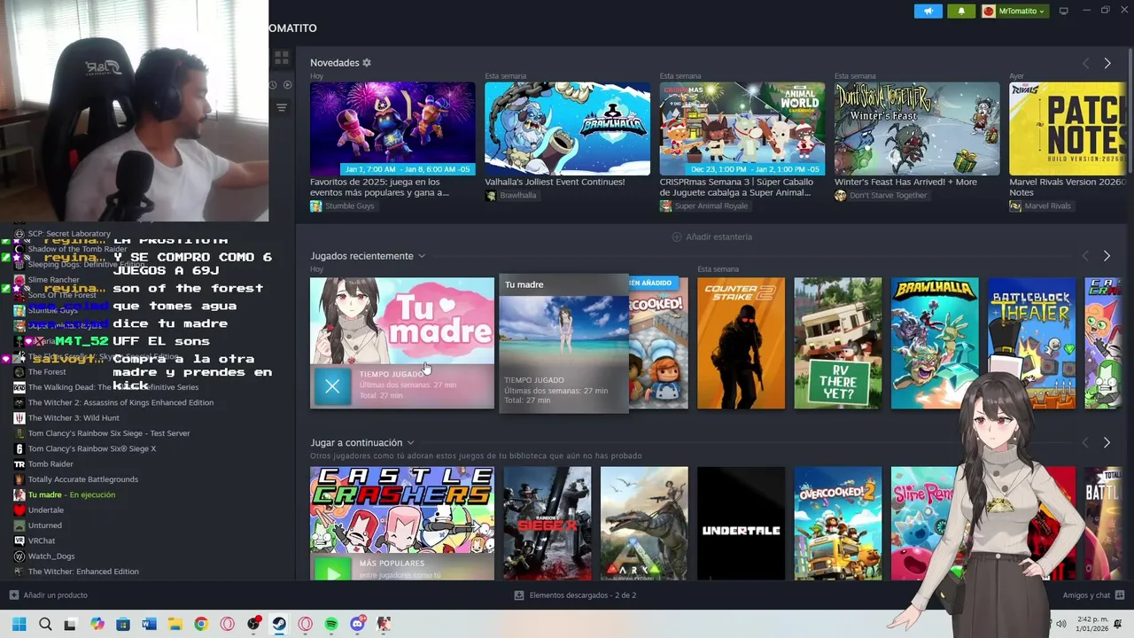
Task: Click the Stumble Guys game link
Action: pos(342,206)
